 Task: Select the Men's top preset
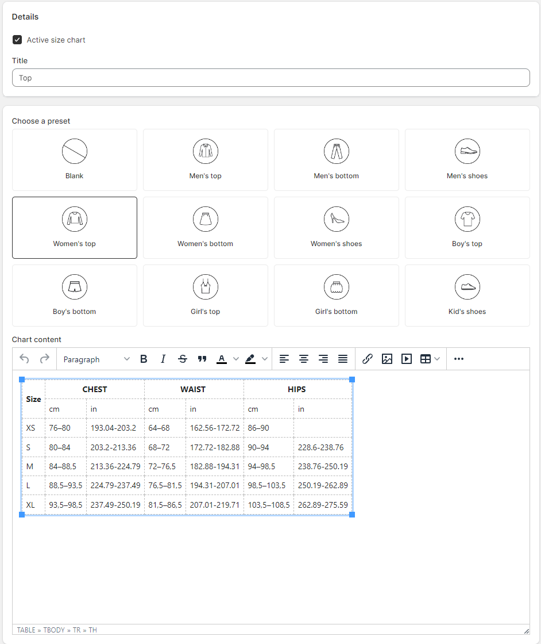(x=206, y=160)
